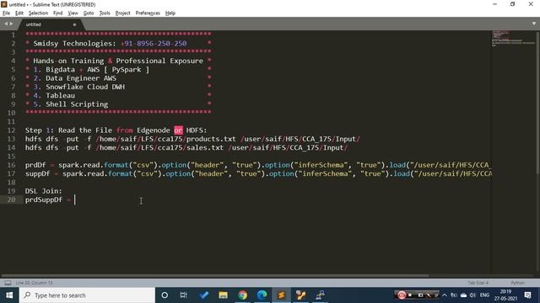
Task: Open the Find menu
Action: coord(57,13)
